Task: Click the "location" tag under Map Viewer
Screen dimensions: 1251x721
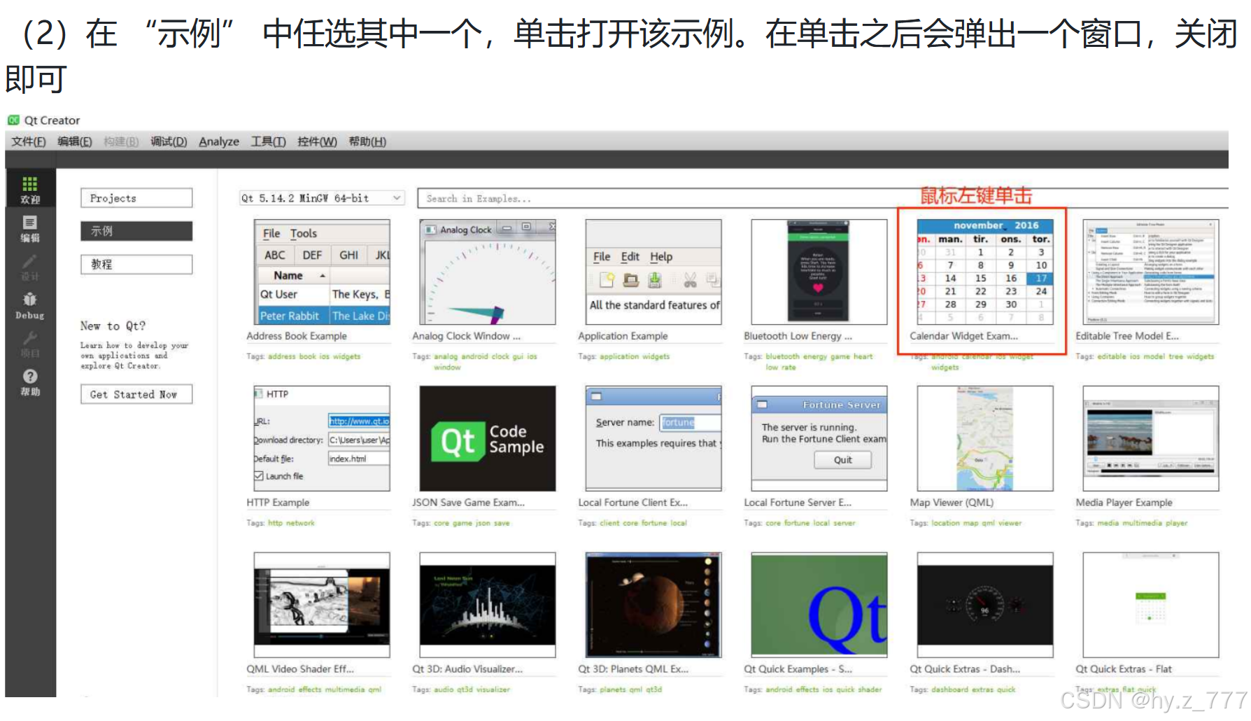Action: tap(945, 523)
